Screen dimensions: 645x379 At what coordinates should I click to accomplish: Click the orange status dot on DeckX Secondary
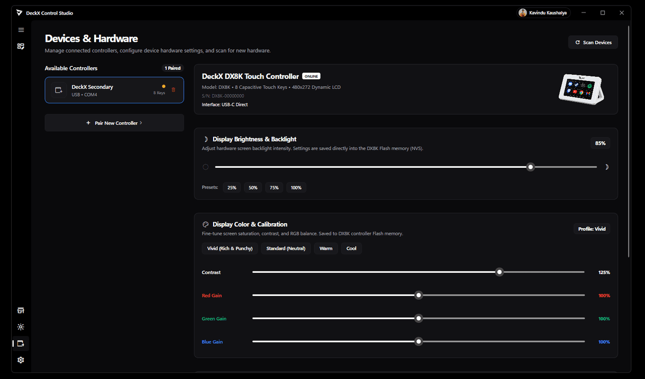point(164,86)
